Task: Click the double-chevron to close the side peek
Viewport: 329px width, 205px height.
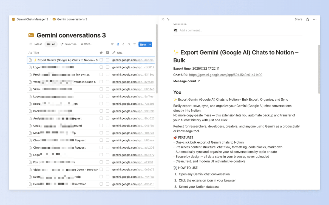Action: point(163,19)
